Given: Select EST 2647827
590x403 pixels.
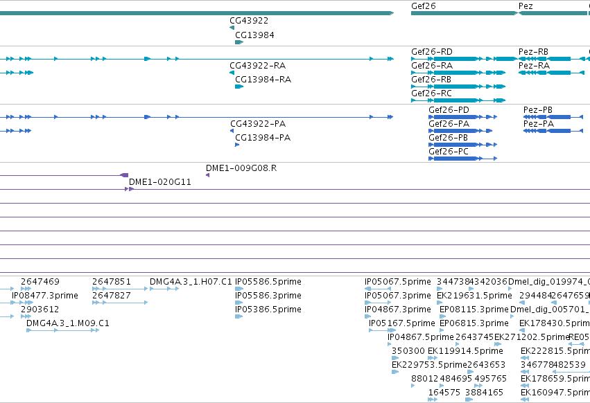Looking at the screenshot, I should 120,303.
